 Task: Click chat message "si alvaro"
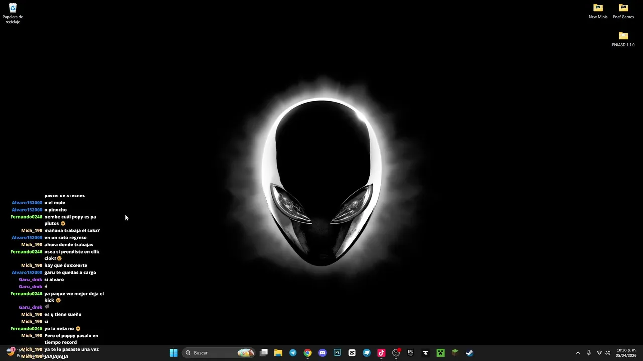point(54,280)
